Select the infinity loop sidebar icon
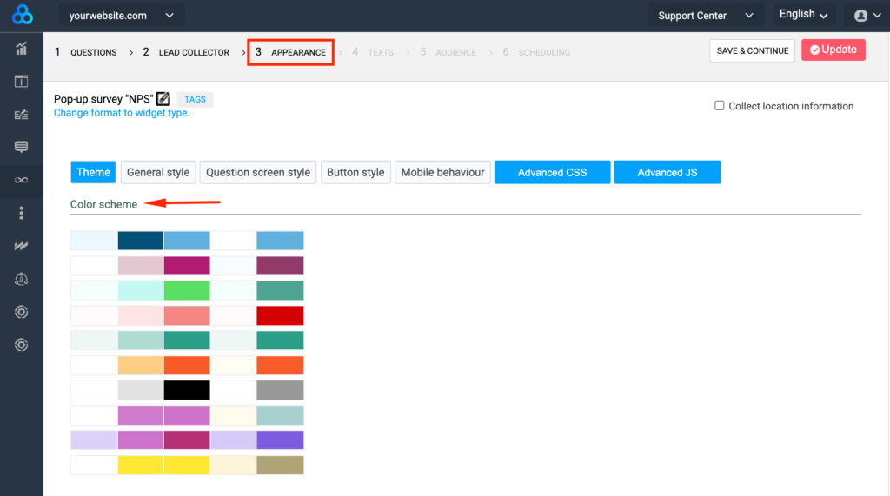 (22, 180)
